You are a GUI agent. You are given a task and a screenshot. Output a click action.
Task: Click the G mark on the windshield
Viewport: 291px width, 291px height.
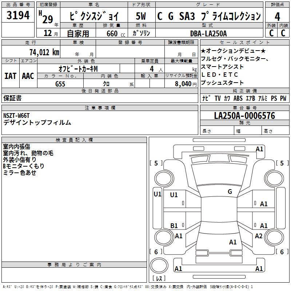tap(230, 192)
